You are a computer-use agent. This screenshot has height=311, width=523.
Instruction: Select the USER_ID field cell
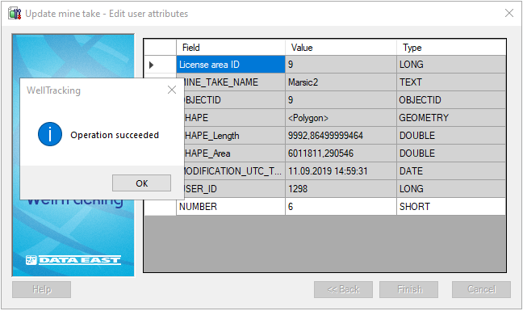pos(235,189)
